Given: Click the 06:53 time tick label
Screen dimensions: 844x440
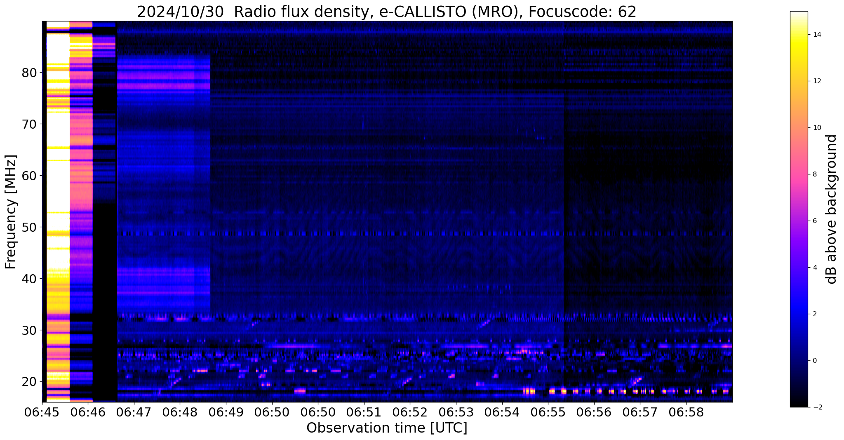Looking at the screenshot, I should pos(456,412).
